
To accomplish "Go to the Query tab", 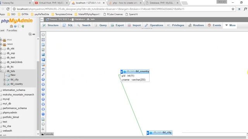I will (101, 25).
